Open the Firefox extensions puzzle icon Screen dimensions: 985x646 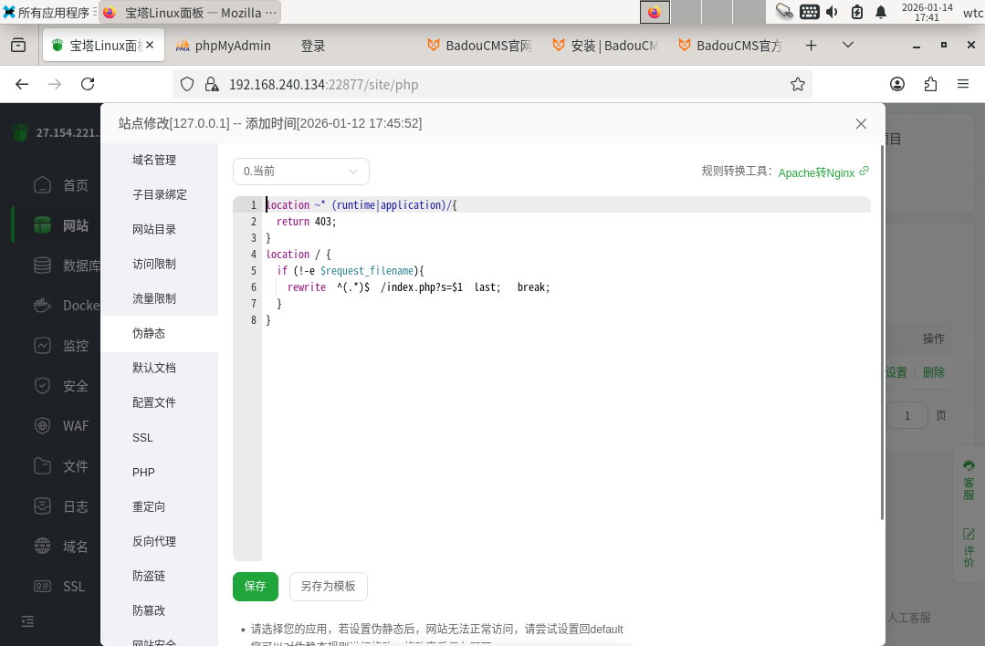point(930,84)
